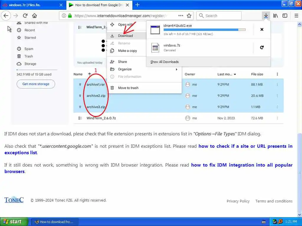302x226 pixels.
Task: Close the How to download tab
Action: (x=127, y=5)
